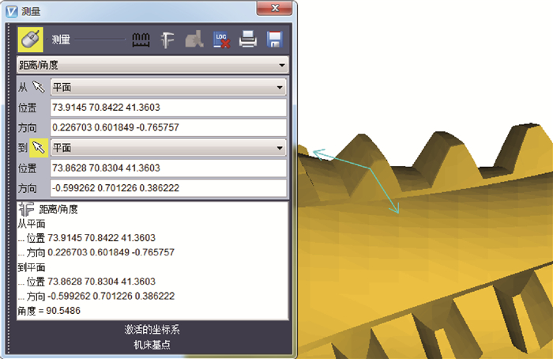This screenshot has height=359, width=553.
Task: Clear the log with the LOG icon
Action: coord(222,39)
